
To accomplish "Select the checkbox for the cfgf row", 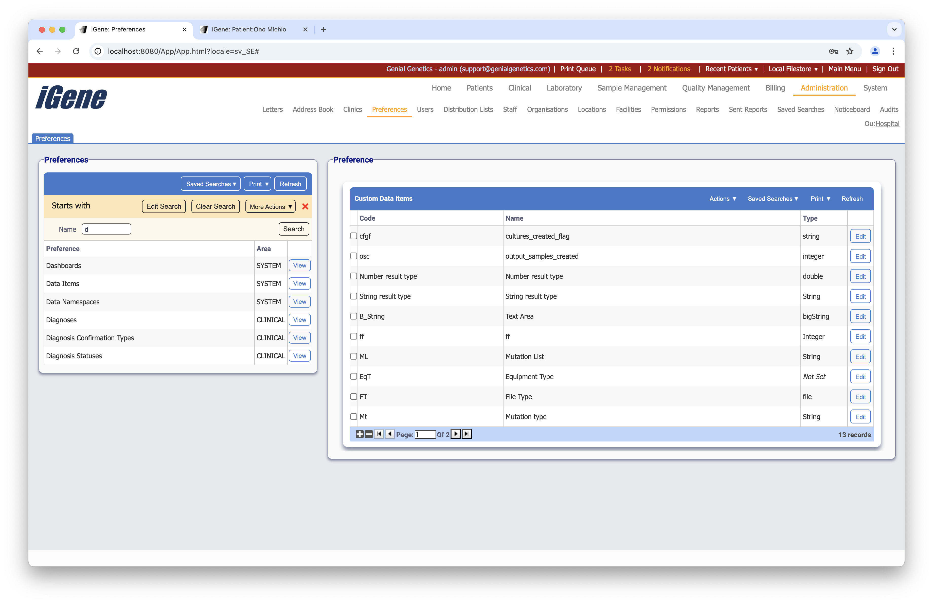I will click(353, 236).
